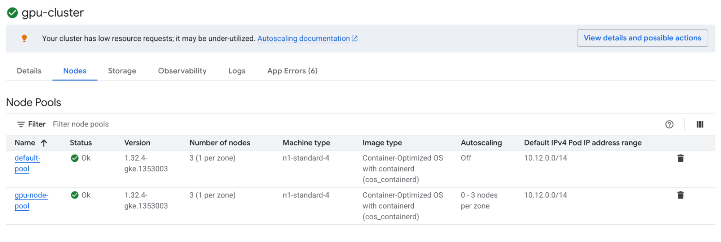Viewport: 721px width, 242px height.
Task: Open column display options icon
Action: [x=700, y=124]
